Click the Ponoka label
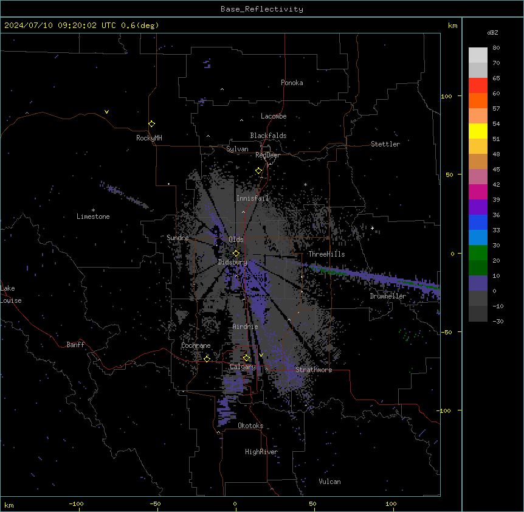Screen dimensions: 524x512 [x=292, y=83]
